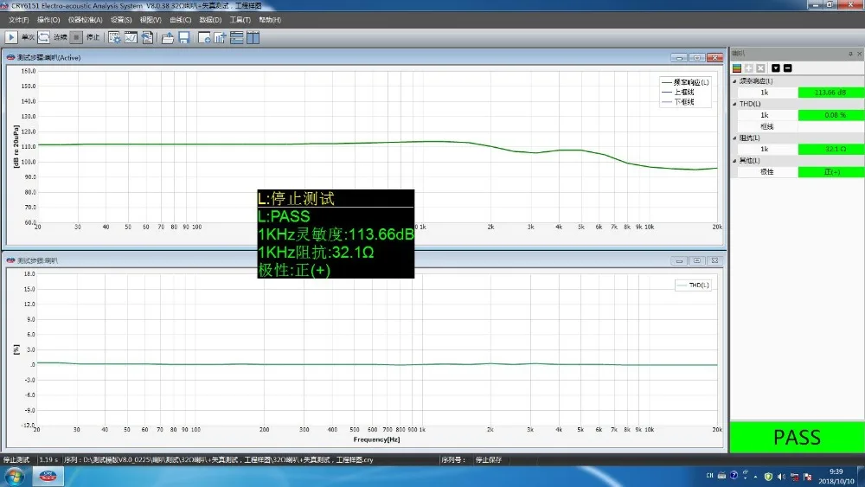This screenshot has width=865, height=487.
Task: Open test settings gear icon in toolbar
Action: click(113, 37)
